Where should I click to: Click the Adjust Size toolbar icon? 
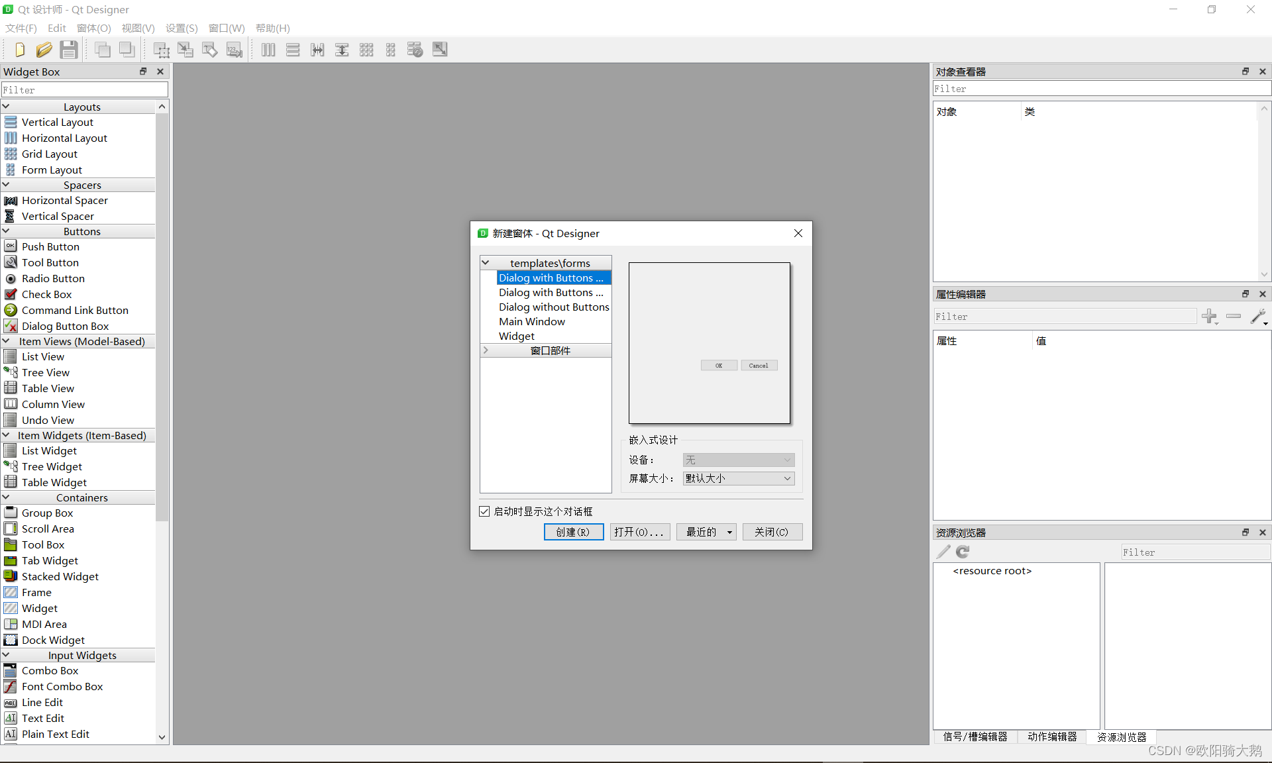(439, 49)
